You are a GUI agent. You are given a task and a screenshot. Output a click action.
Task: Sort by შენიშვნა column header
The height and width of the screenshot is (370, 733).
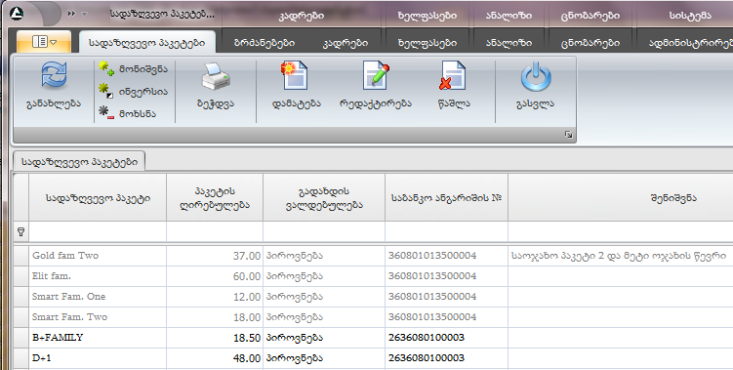621,198
